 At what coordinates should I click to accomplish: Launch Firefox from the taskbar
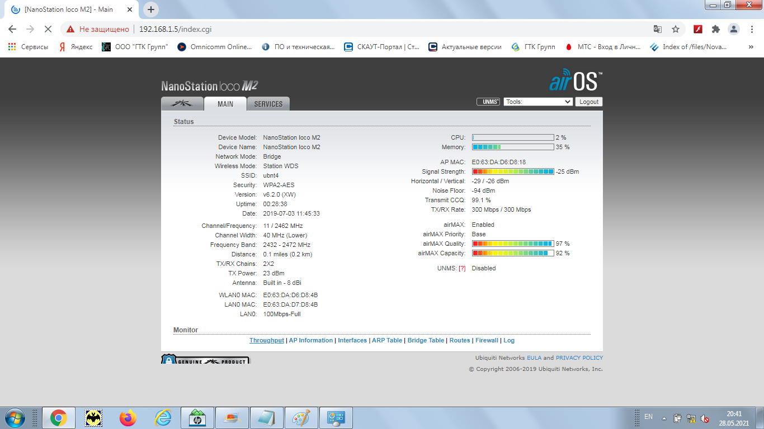[128, 418]
